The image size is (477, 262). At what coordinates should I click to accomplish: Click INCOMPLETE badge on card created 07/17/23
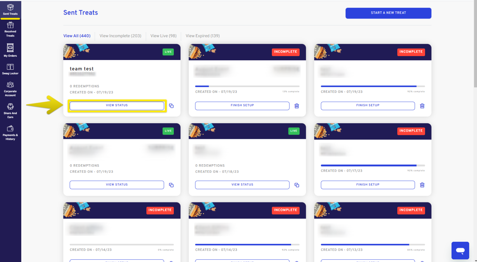tap(411, 131)
